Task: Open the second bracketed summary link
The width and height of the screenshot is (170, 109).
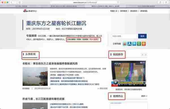Action: coord(79,39)
